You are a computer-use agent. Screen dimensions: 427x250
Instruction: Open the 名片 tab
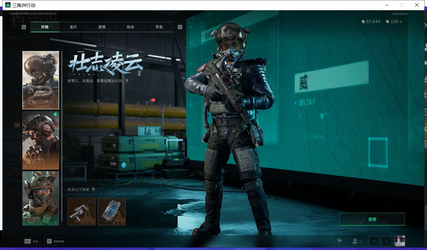click(73, 27)
